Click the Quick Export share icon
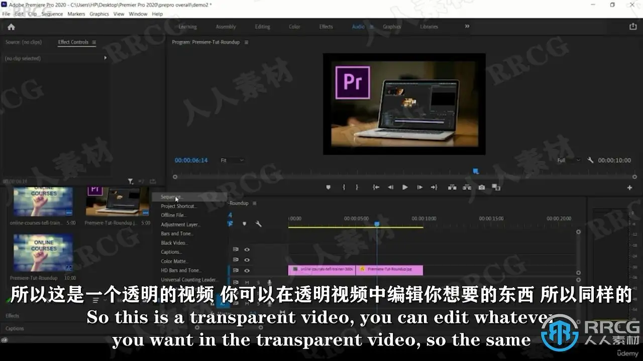643x361 pixels. 633,27
